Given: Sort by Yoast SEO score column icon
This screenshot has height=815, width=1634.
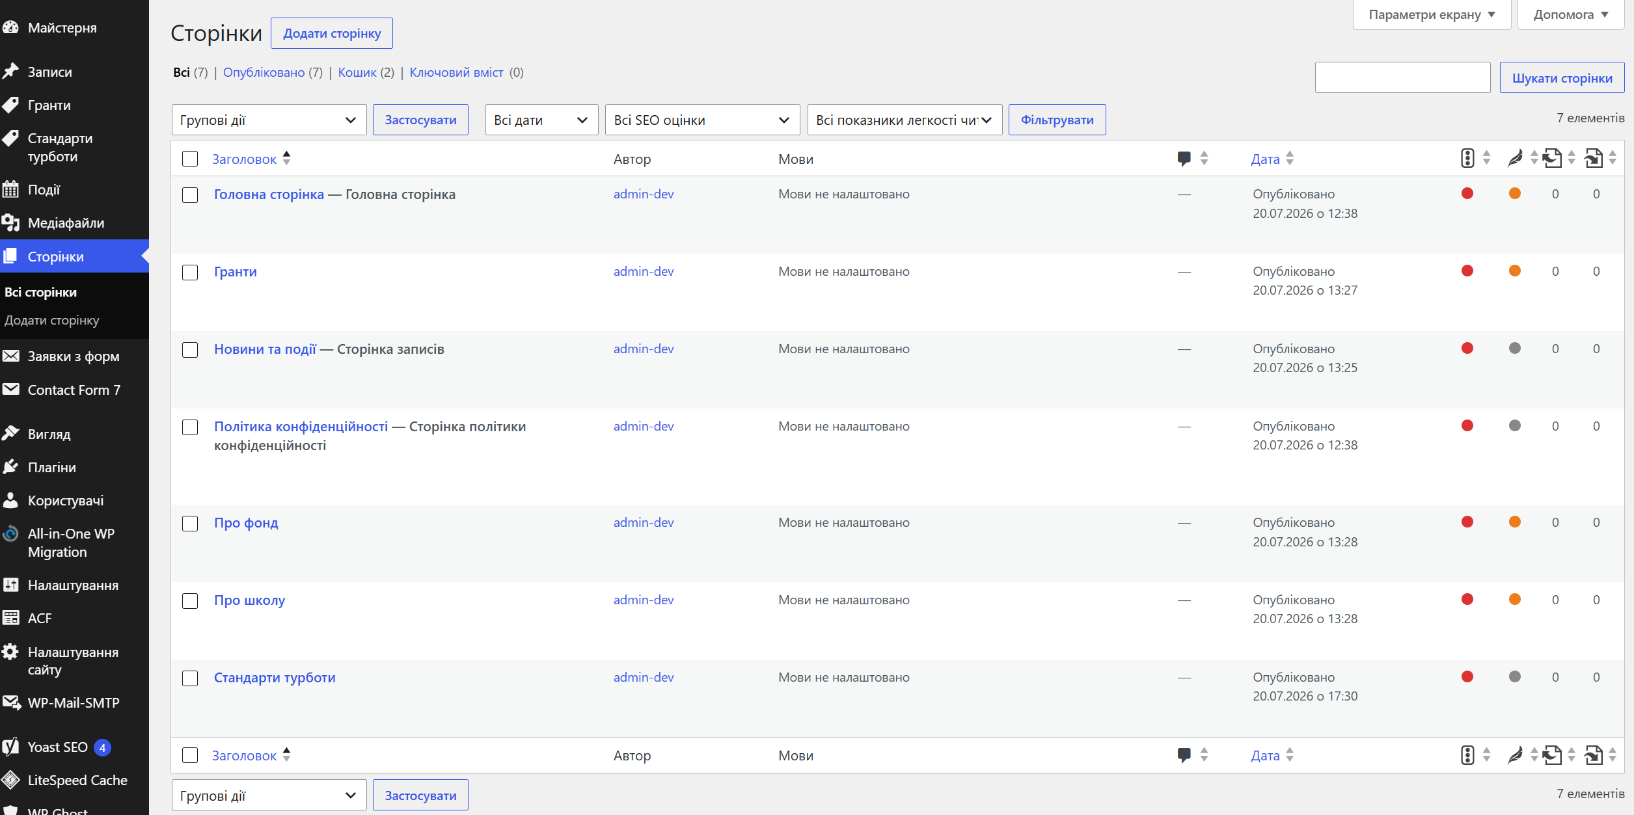Looking at the screenshot, I should click(1467, 158).
